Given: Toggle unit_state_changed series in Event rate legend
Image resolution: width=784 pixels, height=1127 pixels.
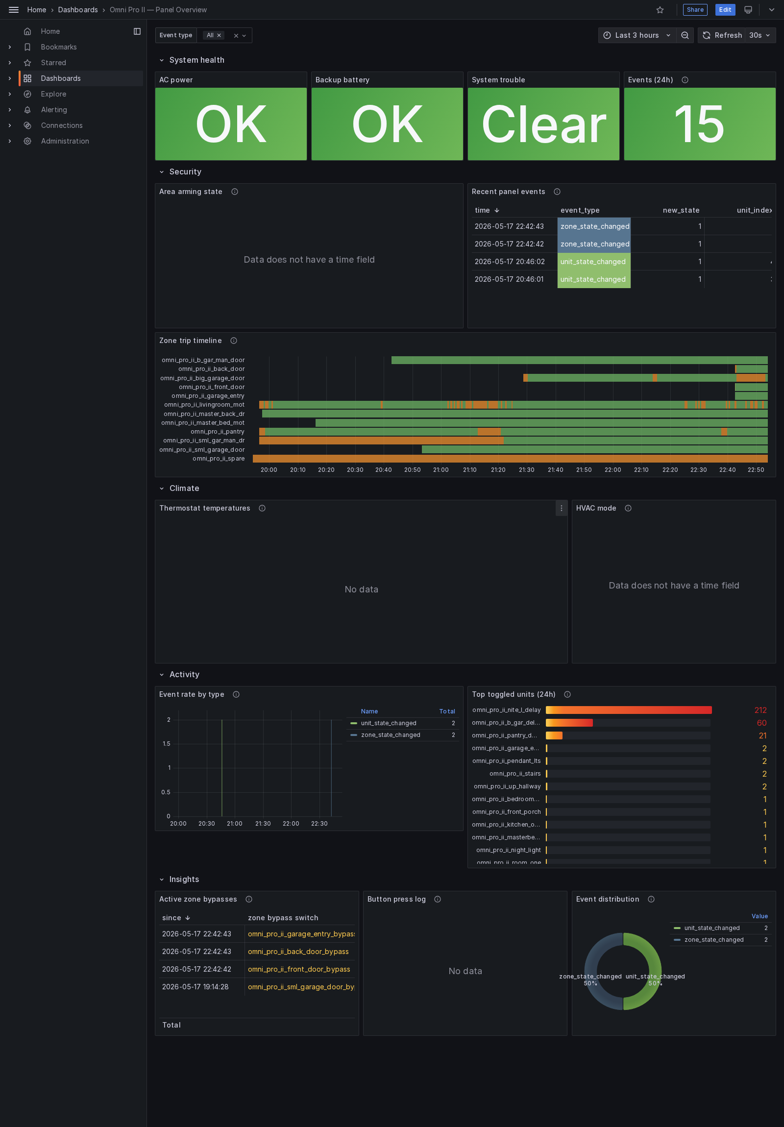Looking at the screenshot, I should [x=388, y=723].
